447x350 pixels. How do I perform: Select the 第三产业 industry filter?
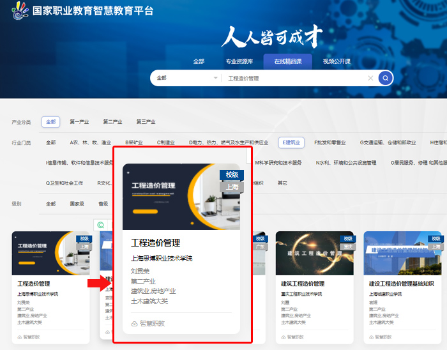[146, 121]
